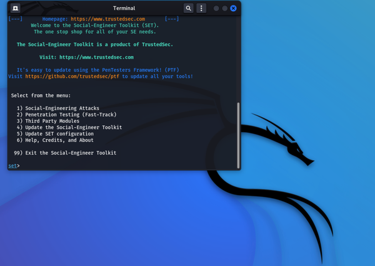Click "6) Help, Credits, and About" line
Image resolution: width=375 pixels, height=266 pixels.
[x=55, y=140]
